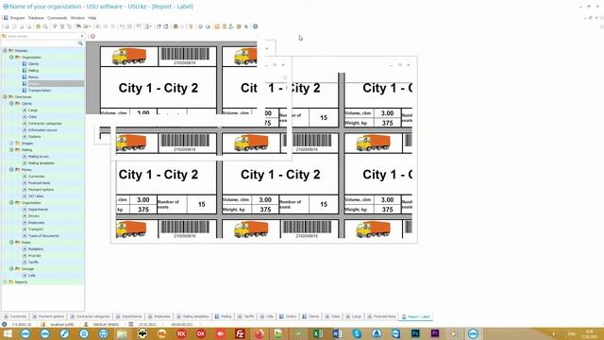Open Tariffs in the tree
The width and height of the screenshot is (604, 340).
tap(33, 263)
